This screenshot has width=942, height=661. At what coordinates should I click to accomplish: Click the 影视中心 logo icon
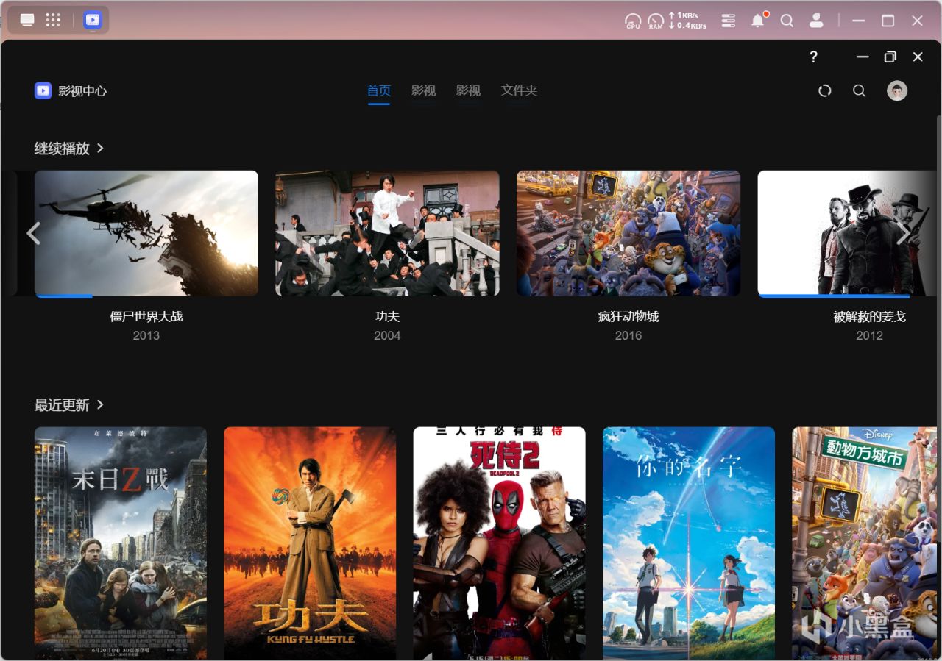click(x=43, y=90)
